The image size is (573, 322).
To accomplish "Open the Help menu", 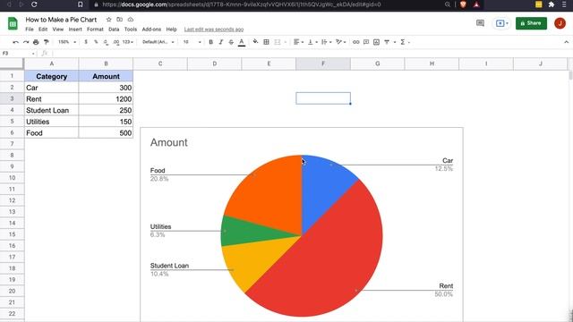I will 171,30.
